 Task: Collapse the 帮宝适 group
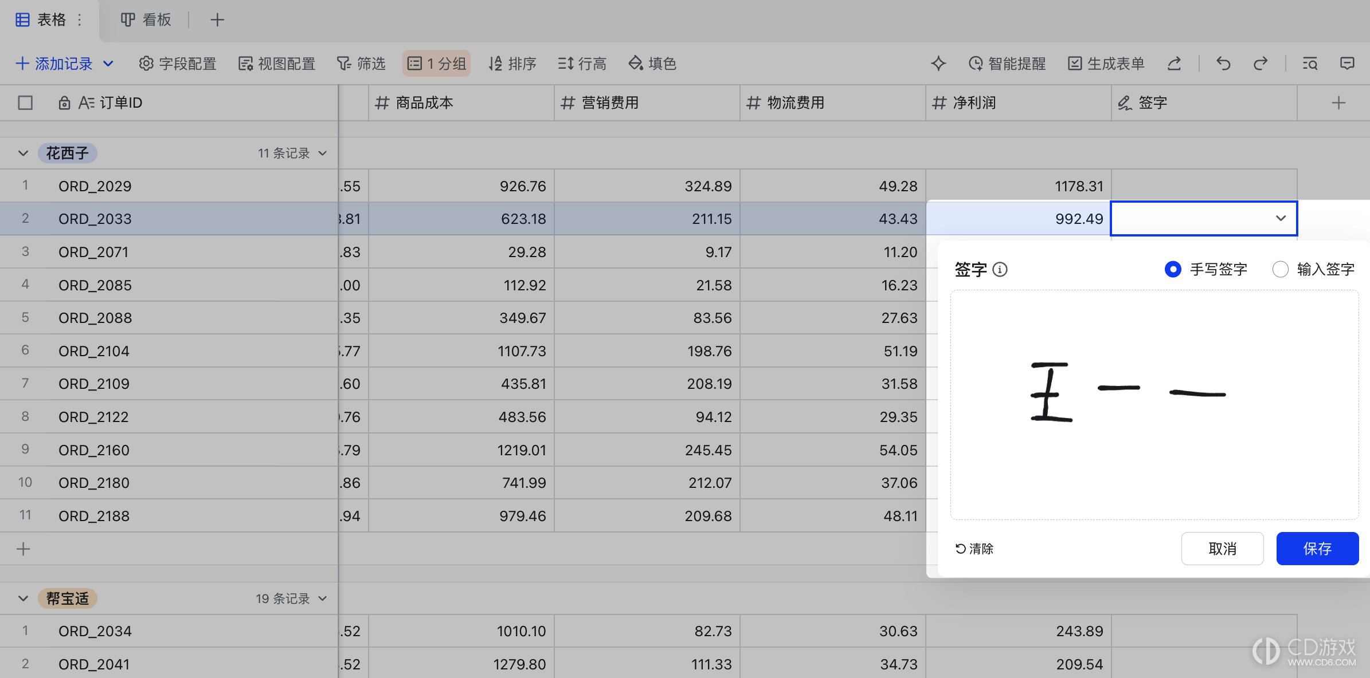(23, 598)
